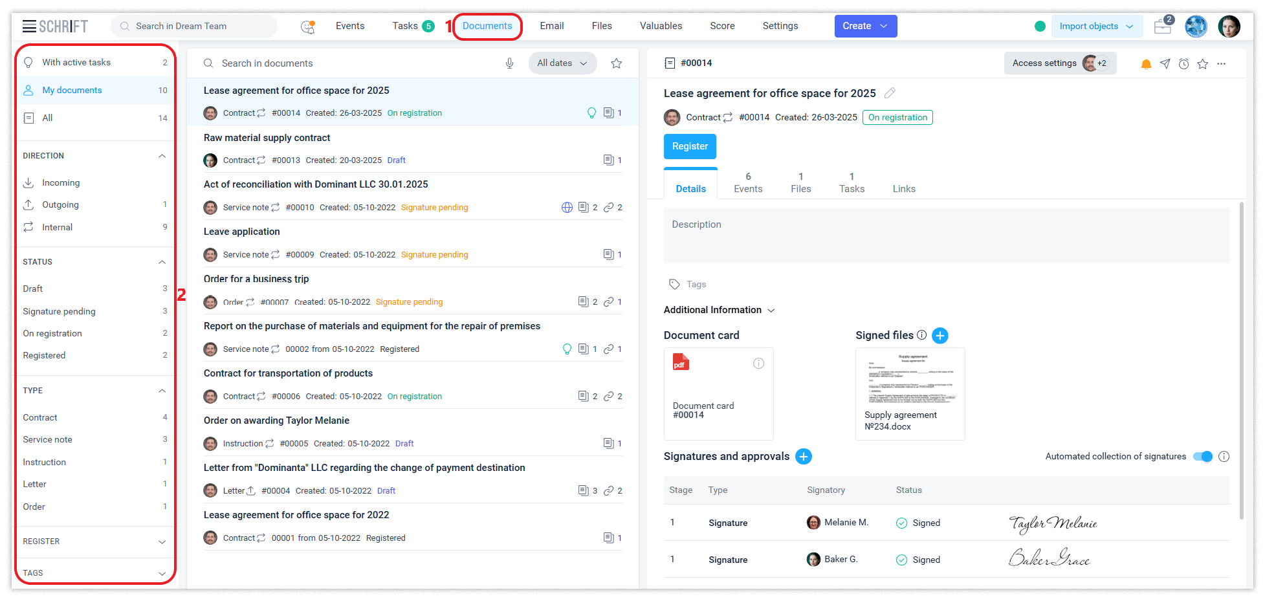Switch to the Events tab in document

click(748, 182)
